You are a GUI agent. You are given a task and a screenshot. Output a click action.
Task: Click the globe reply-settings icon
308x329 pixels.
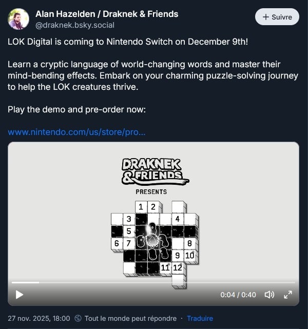coord(78,318)
